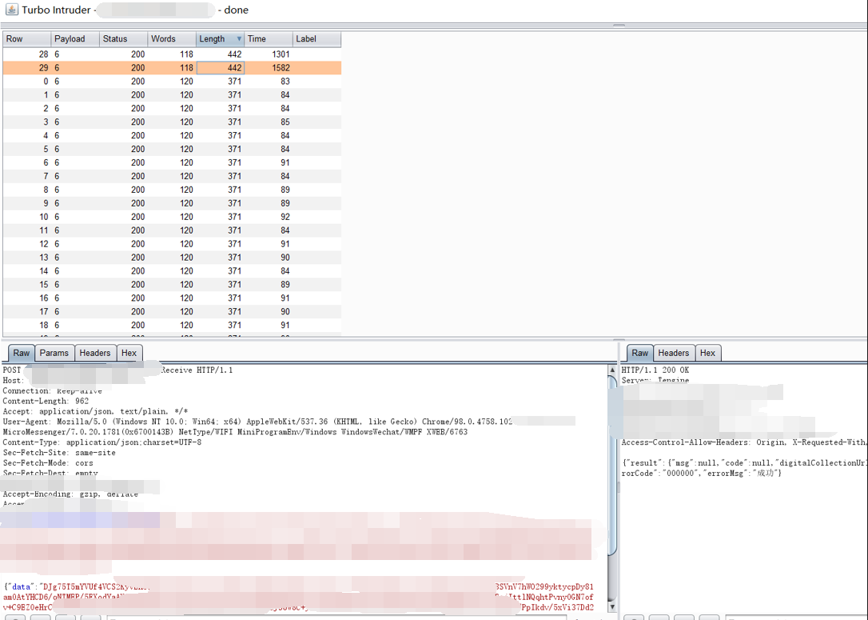Select result row 28 with time 1301
This screenshot has width=868, height=620.
coord(172,54)
